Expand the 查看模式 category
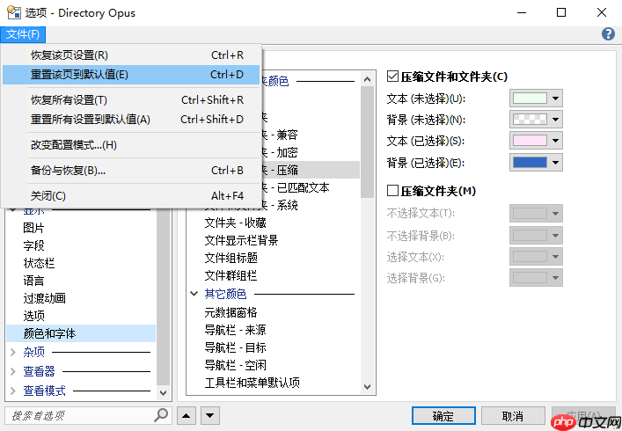The width and height of the screenshot is (622, 431). click(x=12, y=391)
